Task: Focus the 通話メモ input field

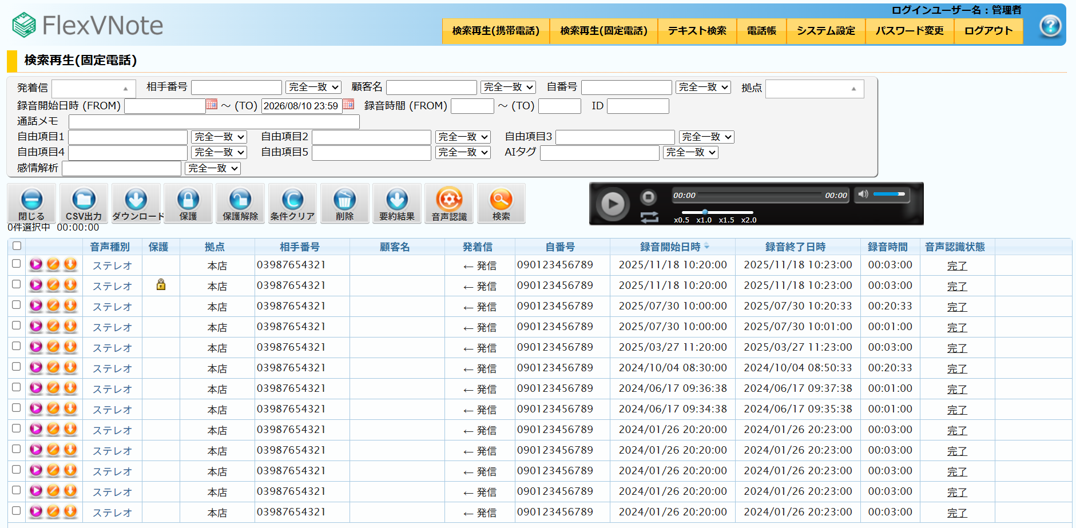Action: (x=214, y=121)
